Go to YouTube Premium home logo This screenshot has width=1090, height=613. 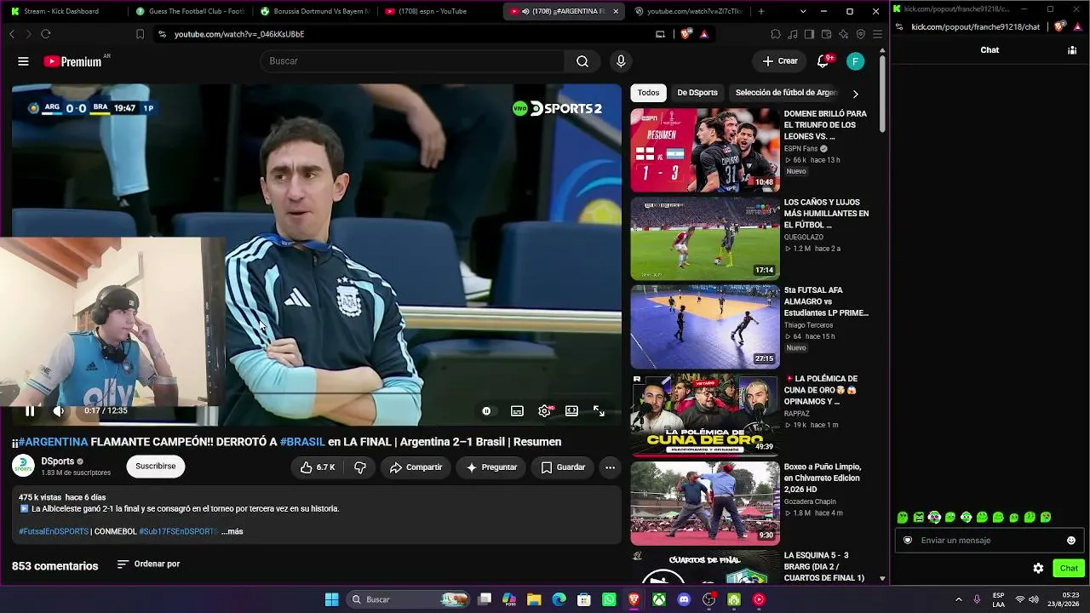coord(72,61)
